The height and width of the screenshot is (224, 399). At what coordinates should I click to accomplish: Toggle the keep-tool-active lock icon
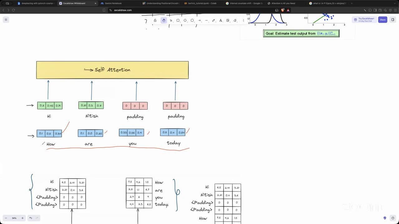pyautogui.click(x=155, y=21)
